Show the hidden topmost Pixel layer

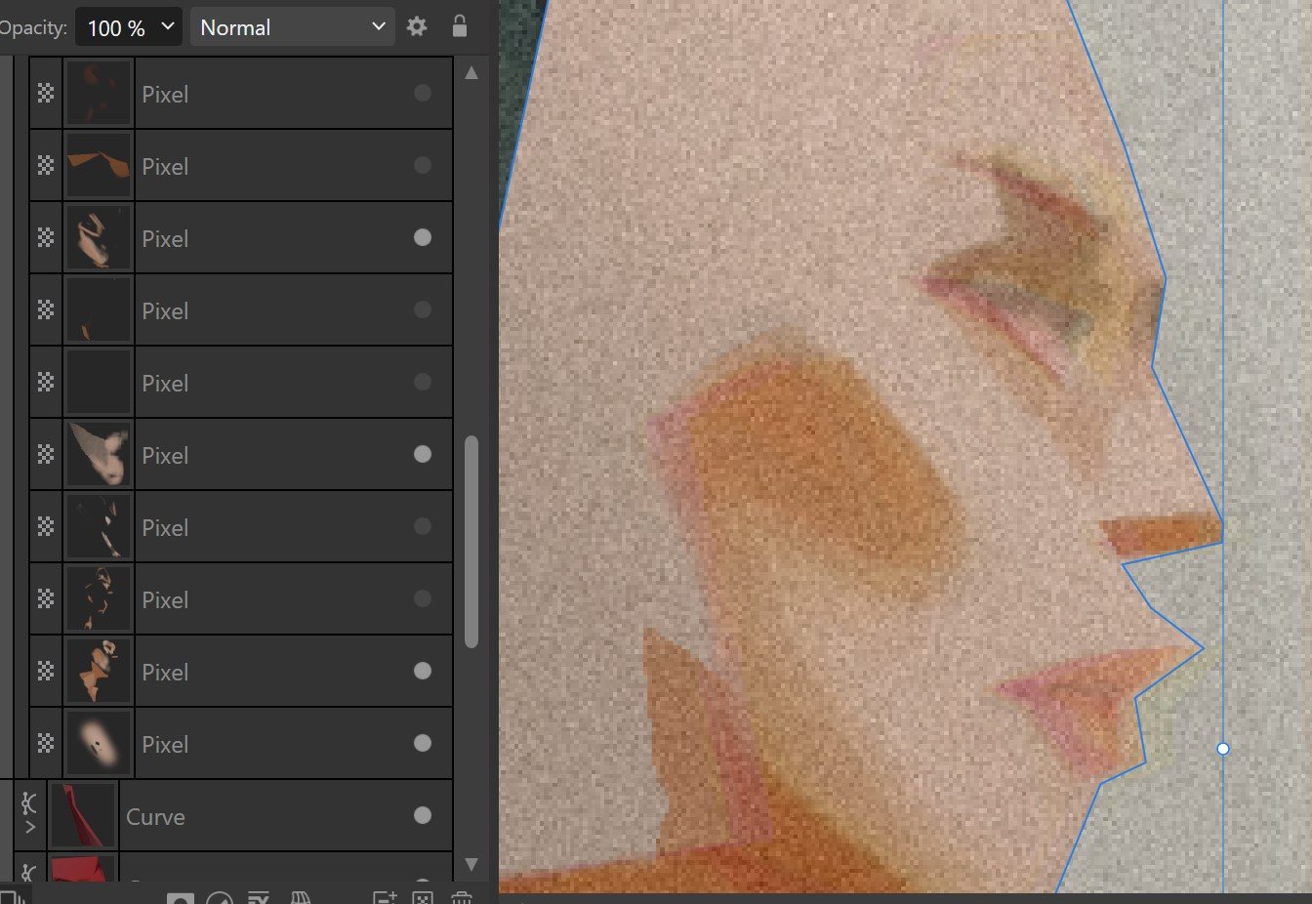423,94
